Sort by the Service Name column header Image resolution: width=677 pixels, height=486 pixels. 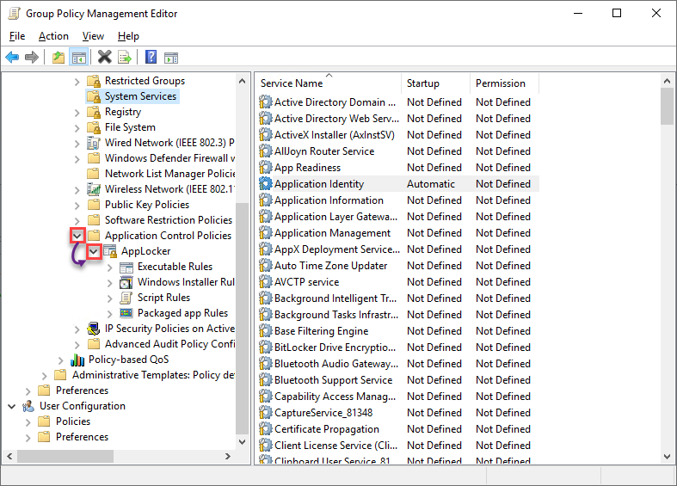coord(329,83)
